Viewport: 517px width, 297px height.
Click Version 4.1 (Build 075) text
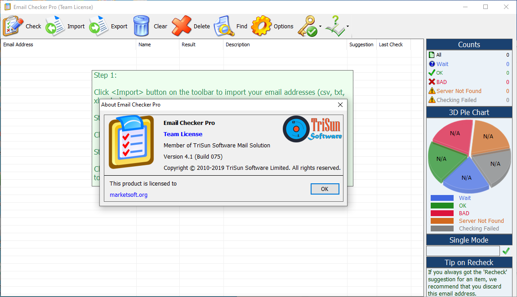coord(193,156)
